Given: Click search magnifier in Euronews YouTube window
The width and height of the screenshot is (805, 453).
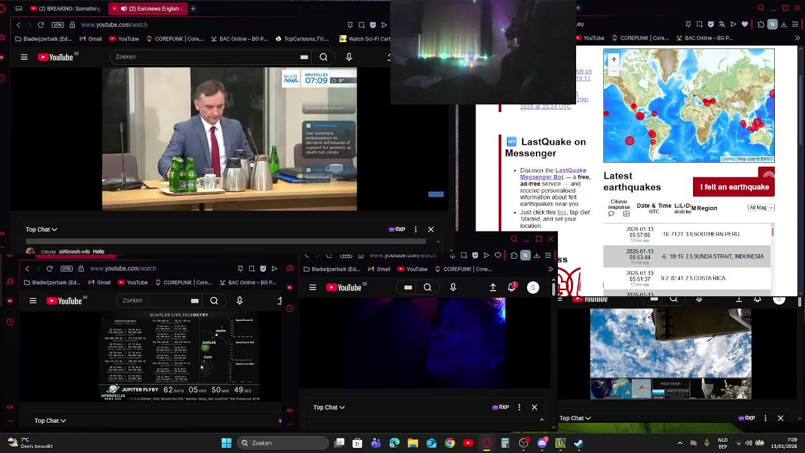Looking at the screenshot, I should pos(323,57).
